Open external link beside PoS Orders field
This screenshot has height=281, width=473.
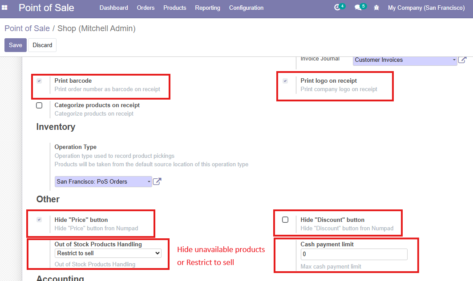click(x=157, y=181)
